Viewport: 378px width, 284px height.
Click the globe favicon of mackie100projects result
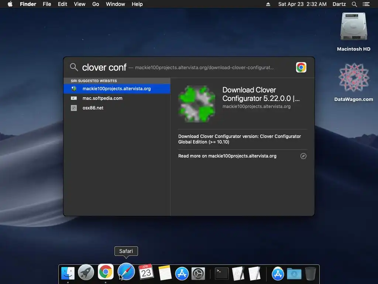pyautogui.click(x=74, y=89)
